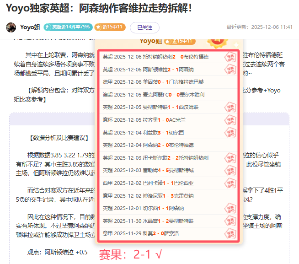Image resolution: width=299 pixels, height=264 pixels.
Task: Click Yoyo姐 author avatar
Action: tap(11, 27)
